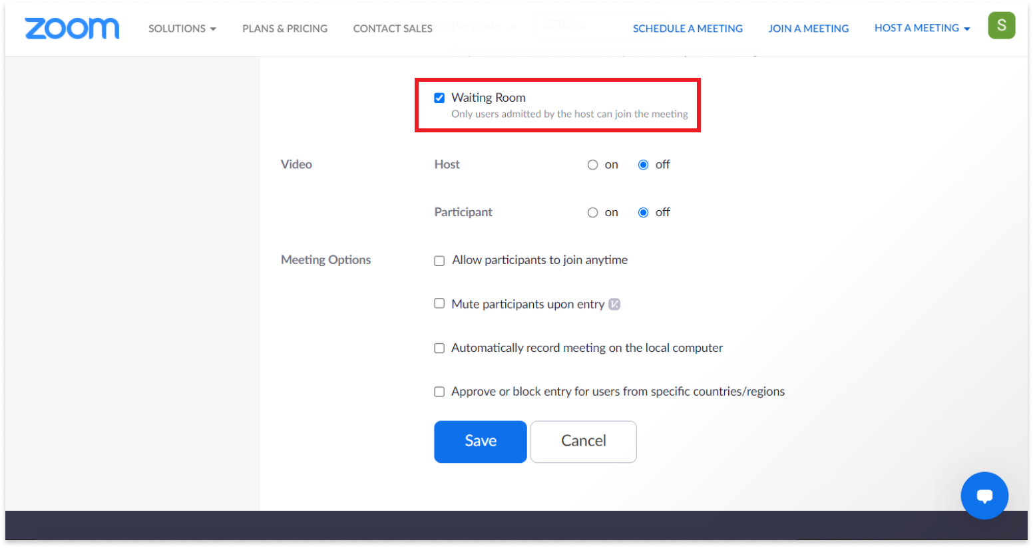
Task: Enable Allow participants to join anytime
Action: (x=439, y=260)
